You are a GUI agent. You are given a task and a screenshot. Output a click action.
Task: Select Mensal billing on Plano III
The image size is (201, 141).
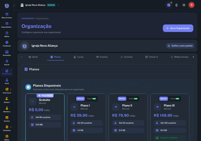(x=164, y=99)
